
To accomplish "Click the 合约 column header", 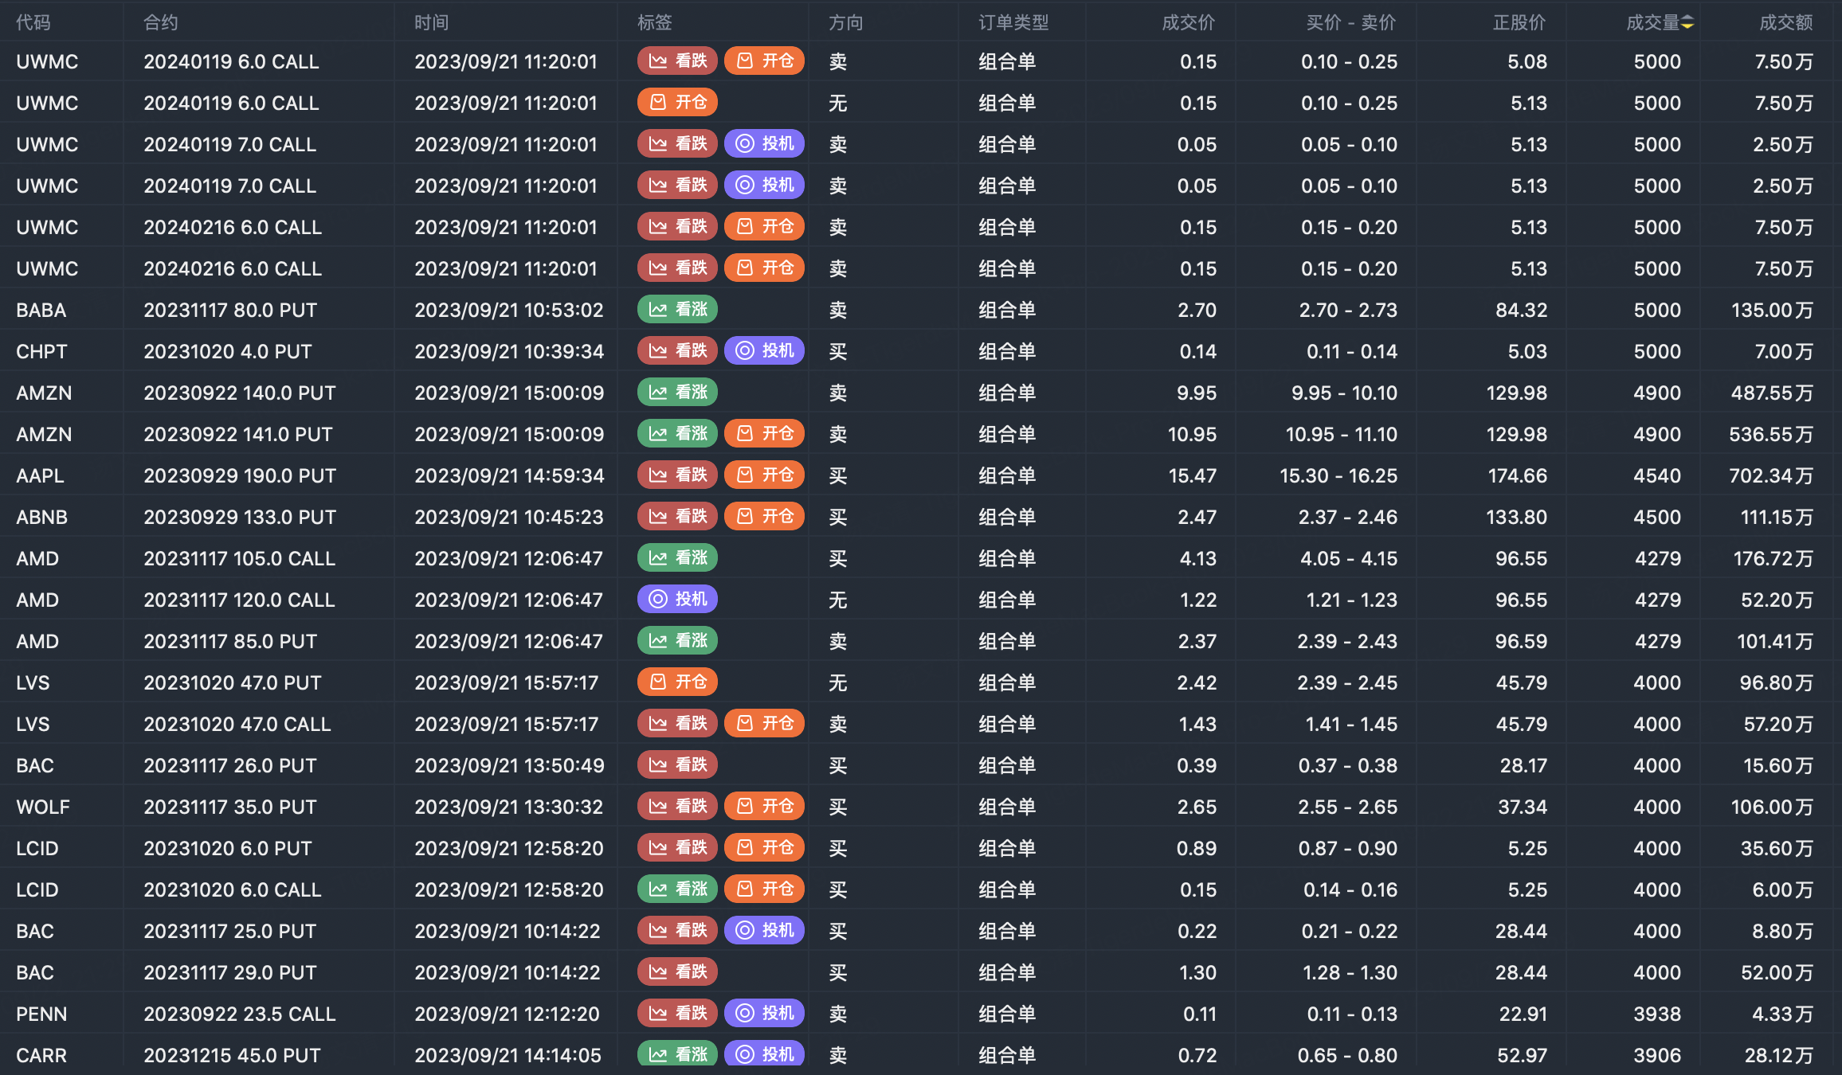I will tap(161, 23).
